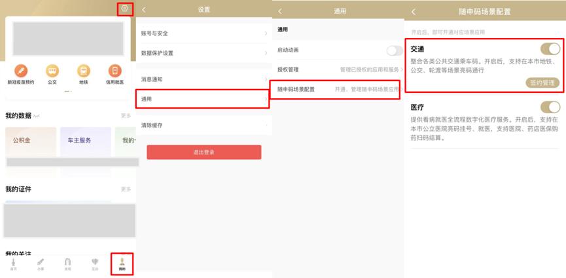This screenshot has height=278, width=566.
Task: Open the 地铁 metro icon
Action: click(x=84, y=71)
